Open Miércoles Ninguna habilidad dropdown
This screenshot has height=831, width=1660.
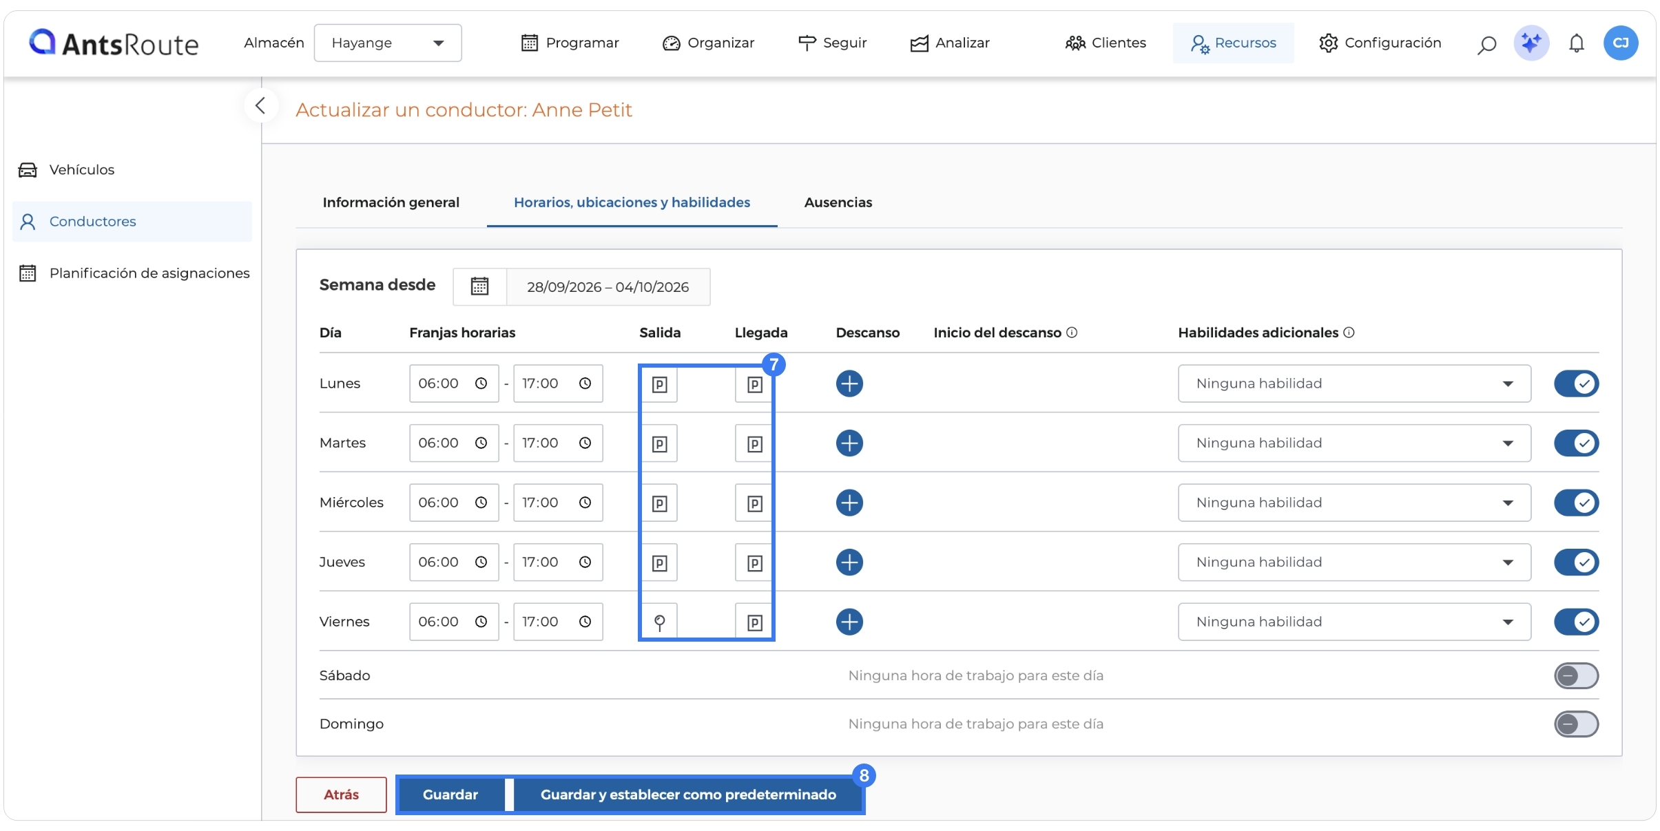click(1354, 503)
